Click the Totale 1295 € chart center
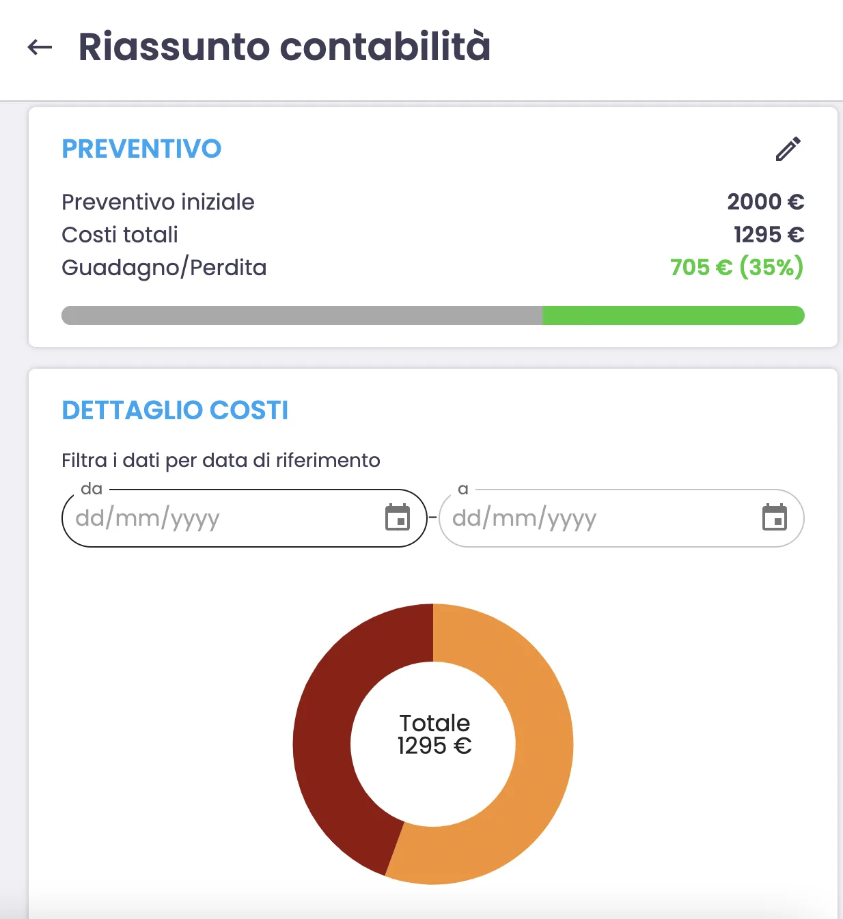Screen dimensions: 843x919 click(434, 735)
